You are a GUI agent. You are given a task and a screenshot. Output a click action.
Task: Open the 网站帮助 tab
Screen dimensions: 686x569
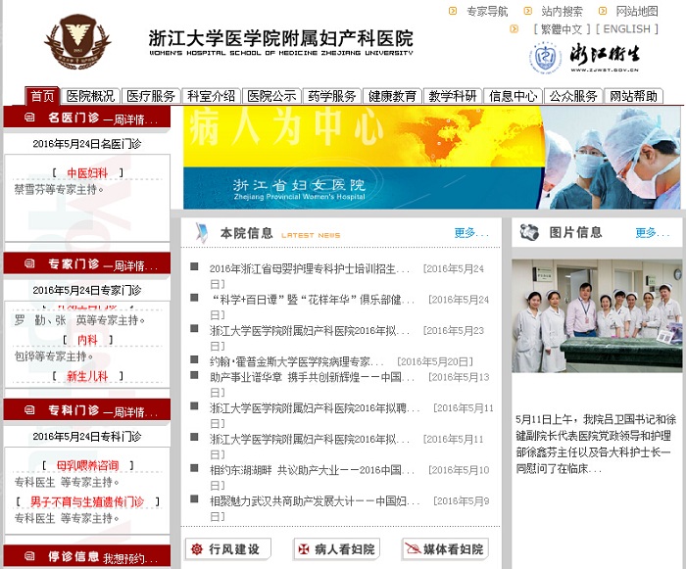[x=633, y=96]
